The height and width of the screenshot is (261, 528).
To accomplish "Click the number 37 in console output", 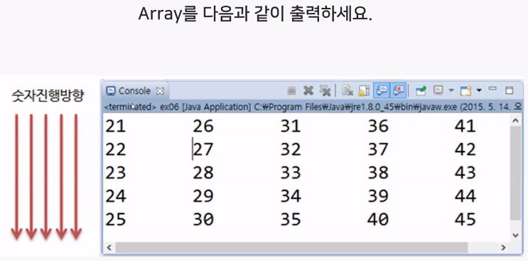I will (378, 149).
